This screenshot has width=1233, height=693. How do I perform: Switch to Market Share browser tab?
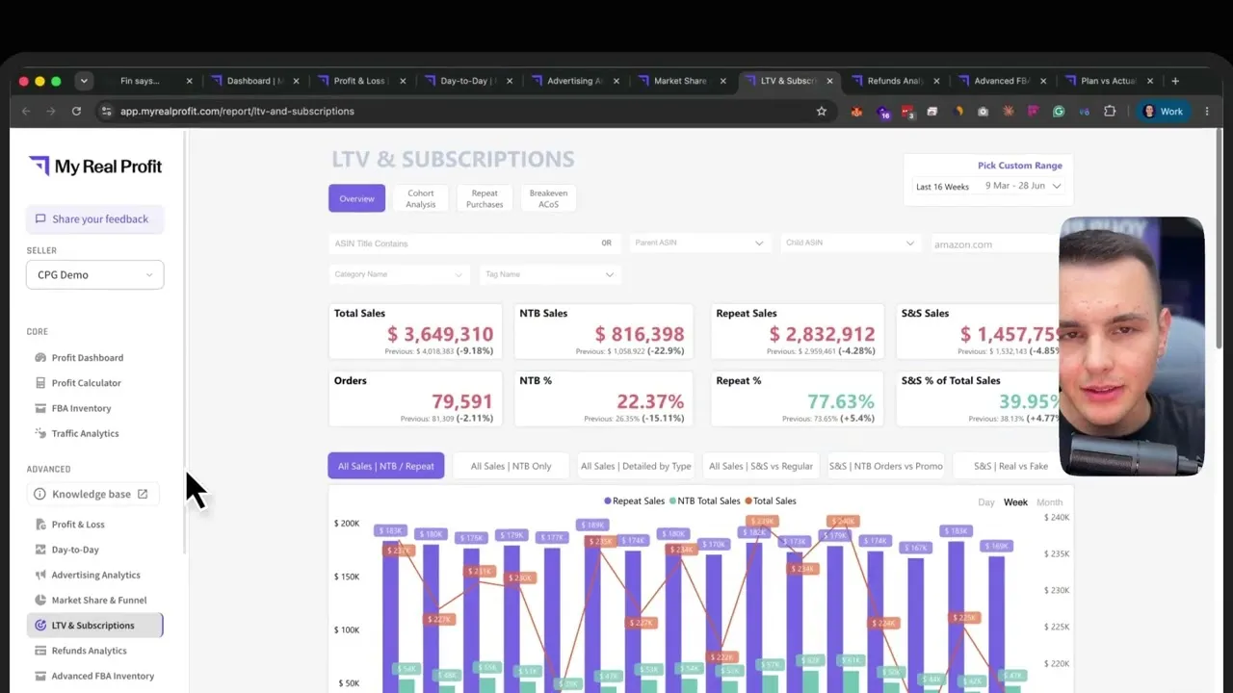[680, 81]
